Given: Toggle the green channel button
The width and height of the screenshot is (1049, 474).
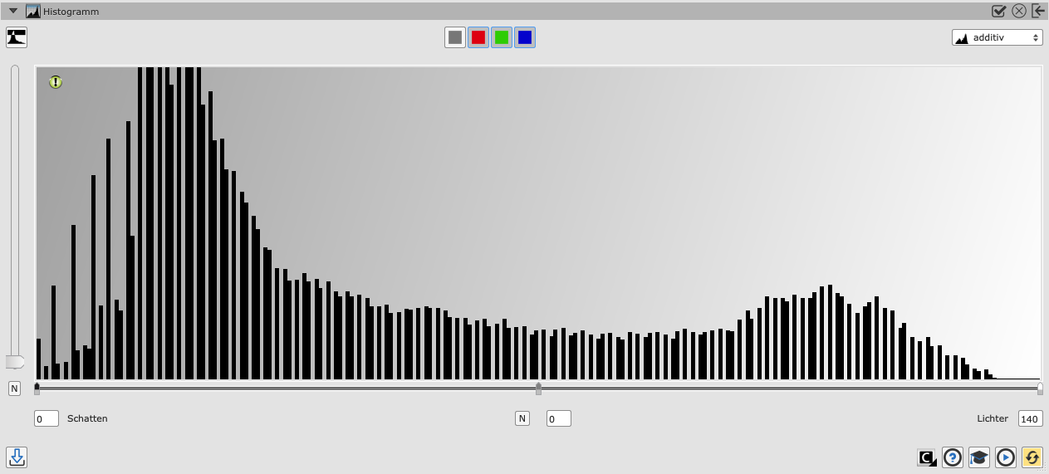Looking at the screenshot, I should 502,37.
